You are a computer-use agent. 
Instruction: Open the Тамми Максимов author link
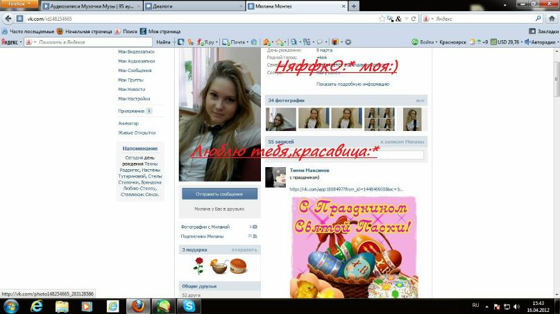(x=309, y=171)
